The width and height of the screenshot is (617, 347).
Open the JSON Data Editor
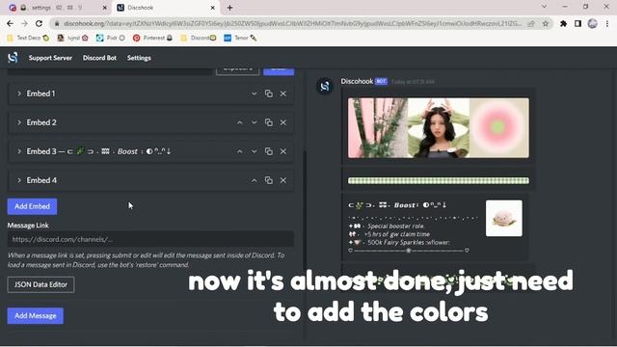click(40, 284)
